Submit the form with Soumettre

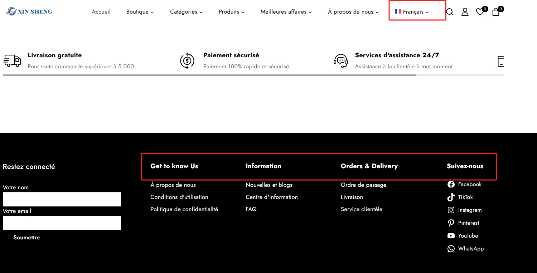pos(26,238)
